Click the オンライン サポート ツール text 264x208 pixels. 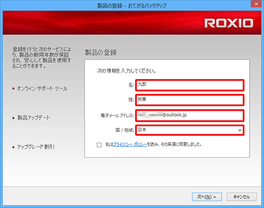tap(42, 89)
